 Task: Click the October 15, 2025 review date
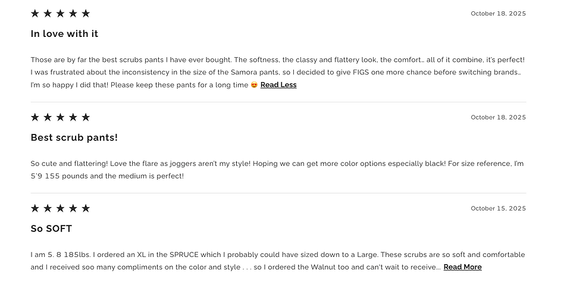(498, 208)
